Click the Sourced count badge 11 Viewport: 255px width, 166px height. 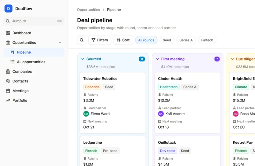tap(142, 59)
